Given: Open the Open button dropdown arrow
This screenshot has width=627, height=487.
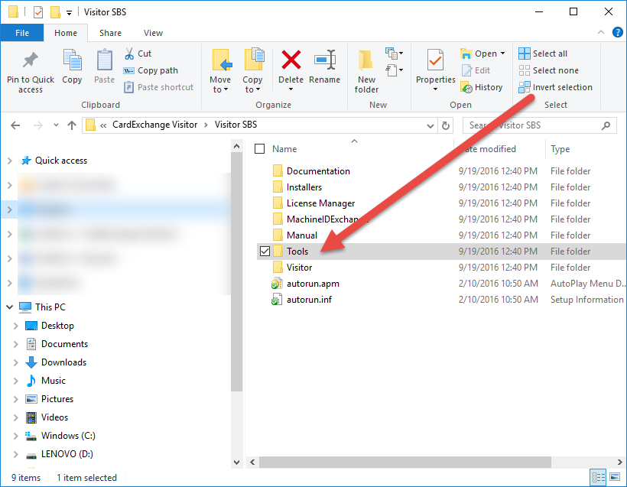Looking at the screenshot, I should click(x=502, y=54).
